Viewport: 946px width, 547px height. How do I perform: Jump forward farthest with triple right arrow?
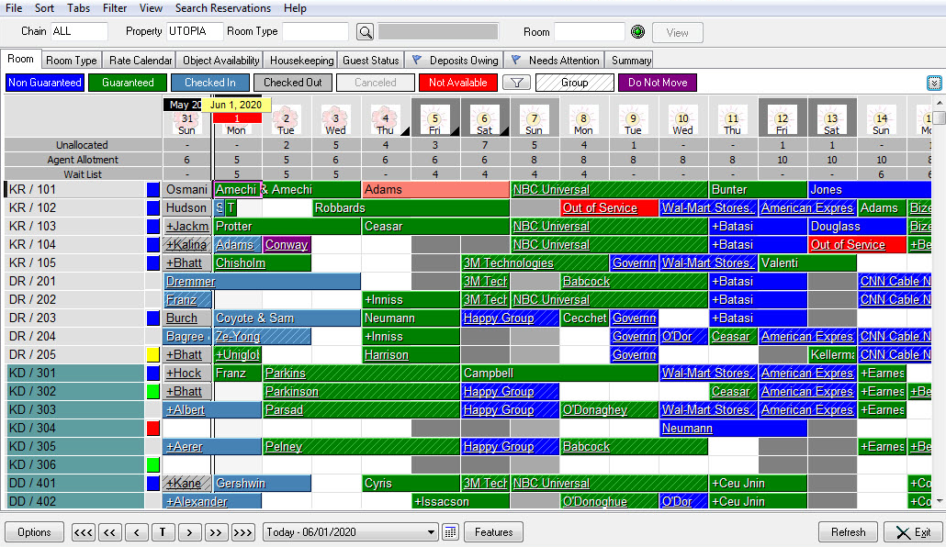click(x=242, y=532)
